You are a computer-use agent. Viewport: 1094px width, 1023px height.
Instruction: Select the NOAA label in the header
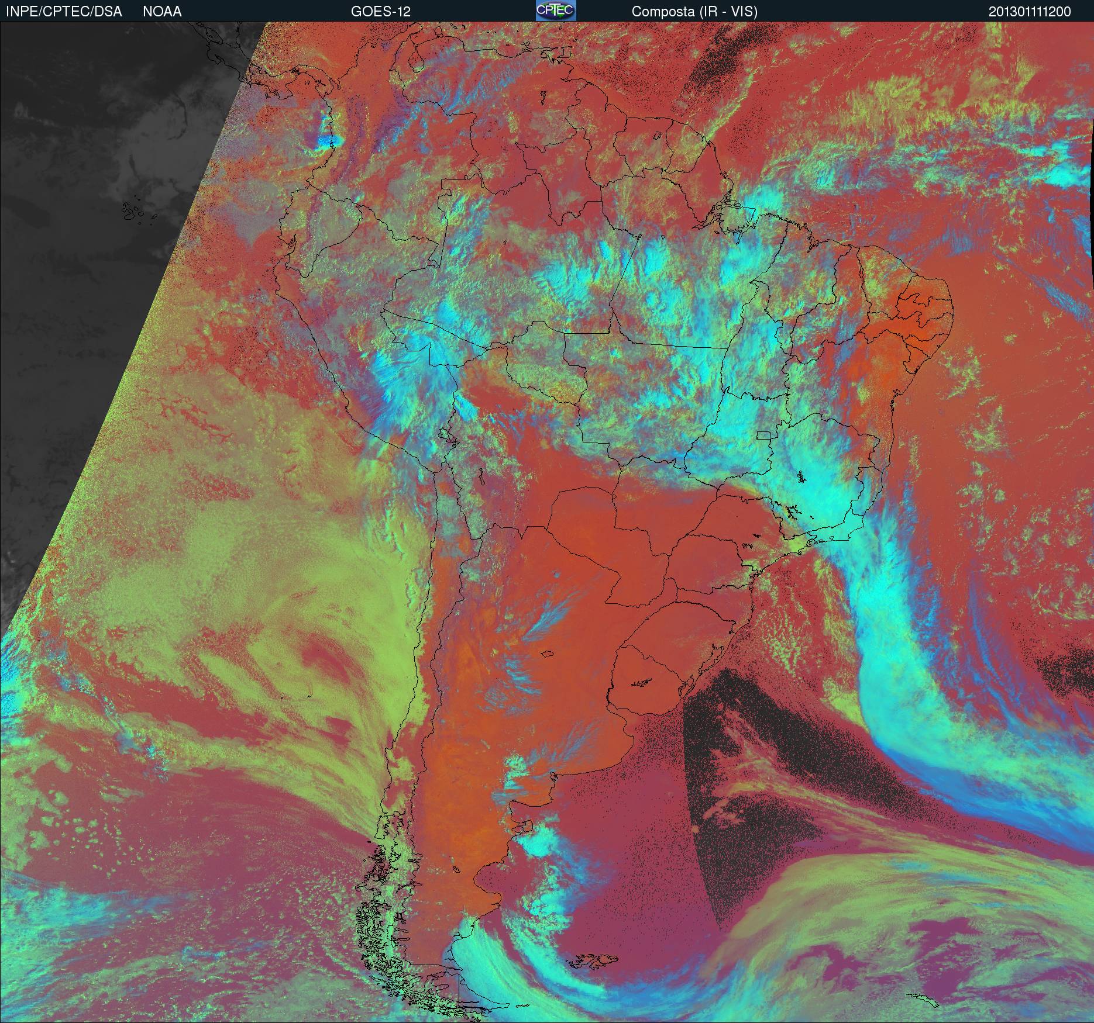pos(162,12)
